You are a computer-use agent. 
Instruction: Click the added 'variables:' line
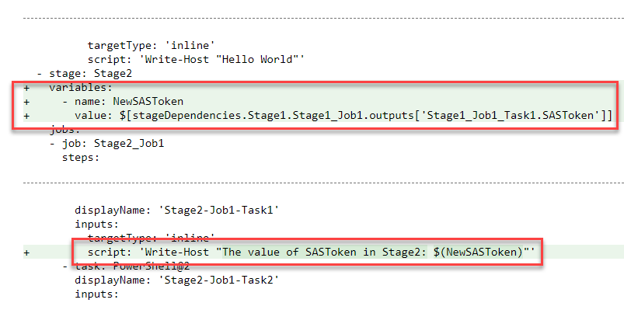81,88
